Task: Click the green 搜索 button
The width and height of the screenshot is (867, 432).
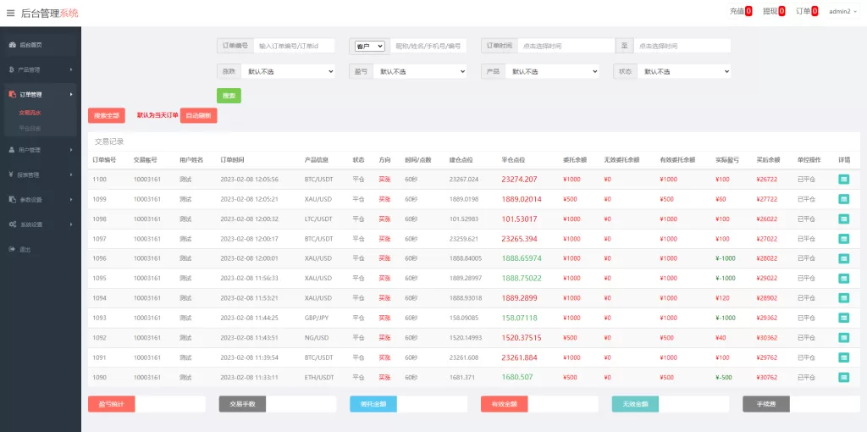Action: [x=229, y=96]
